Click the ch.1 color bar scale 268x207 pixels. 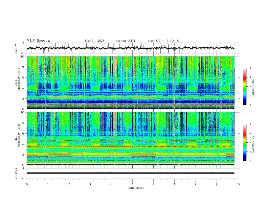tap(245, 86)
